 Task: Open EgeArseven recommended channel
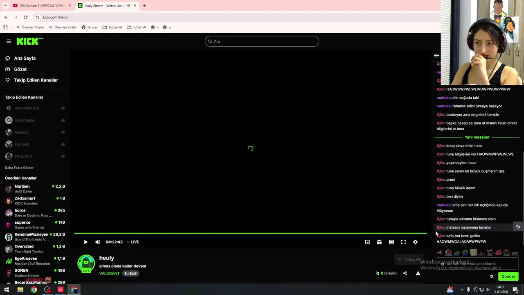[x=35, y=261]
